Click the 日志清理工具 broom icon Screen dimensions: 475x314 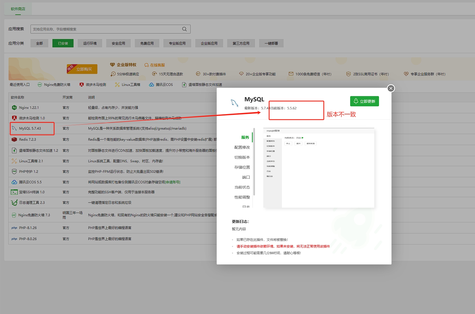coord(14,203)
